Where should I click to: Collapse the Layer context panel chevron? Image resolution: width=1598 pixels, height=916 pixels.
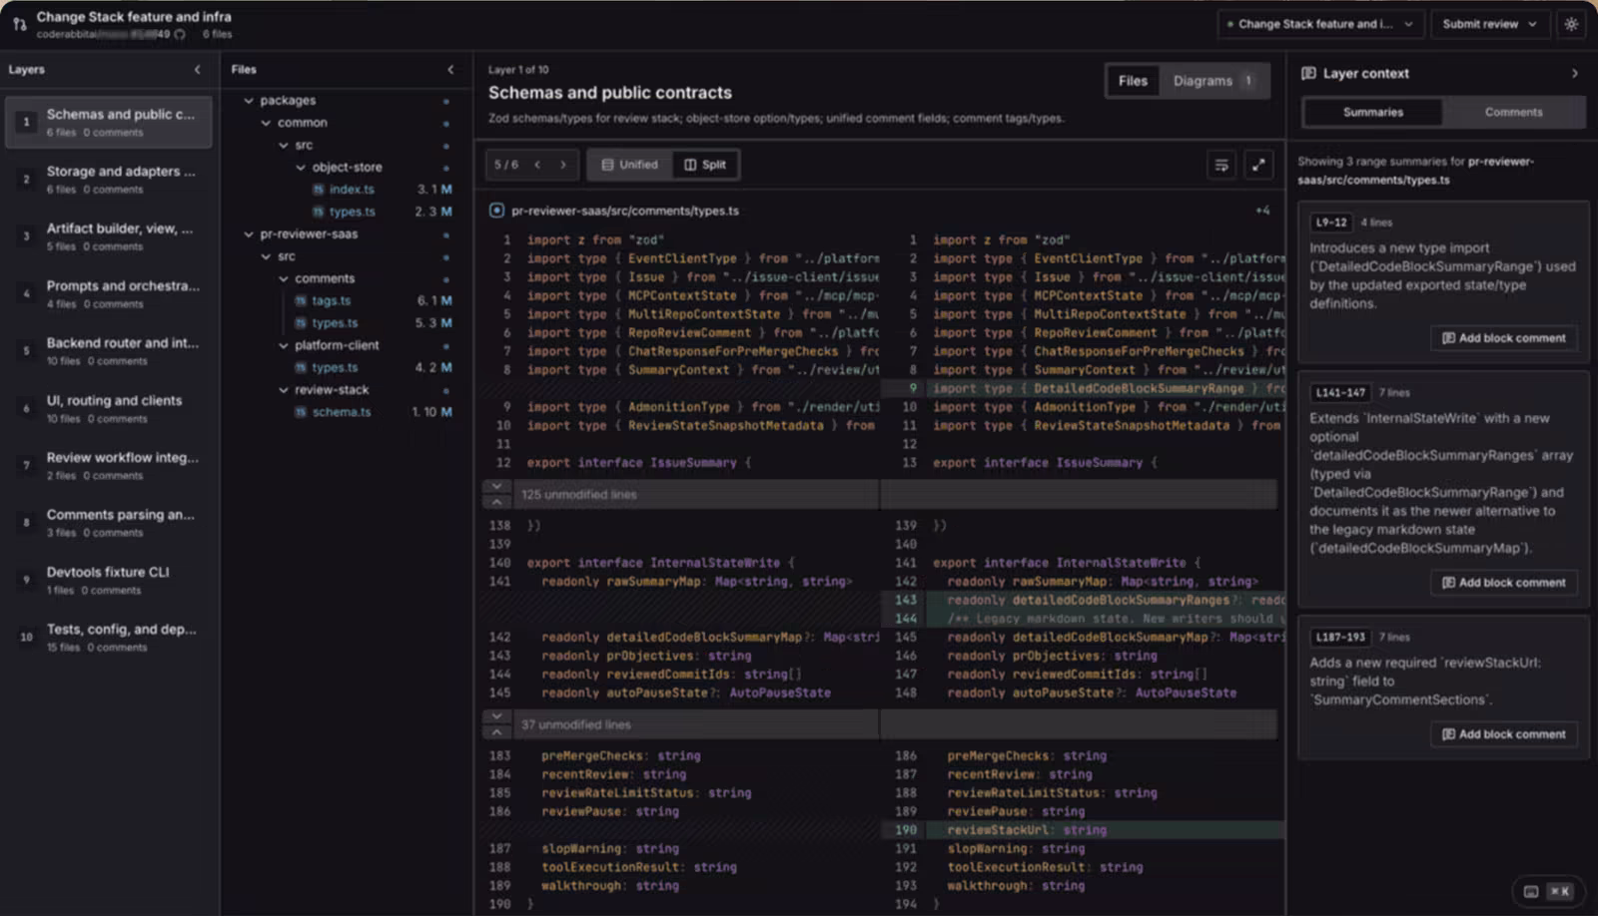tap(1575, 74)
